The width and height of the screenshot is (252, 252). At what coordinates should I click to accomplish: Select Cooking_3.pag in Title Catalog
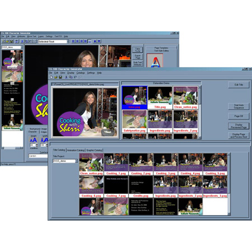coord(166,164)
